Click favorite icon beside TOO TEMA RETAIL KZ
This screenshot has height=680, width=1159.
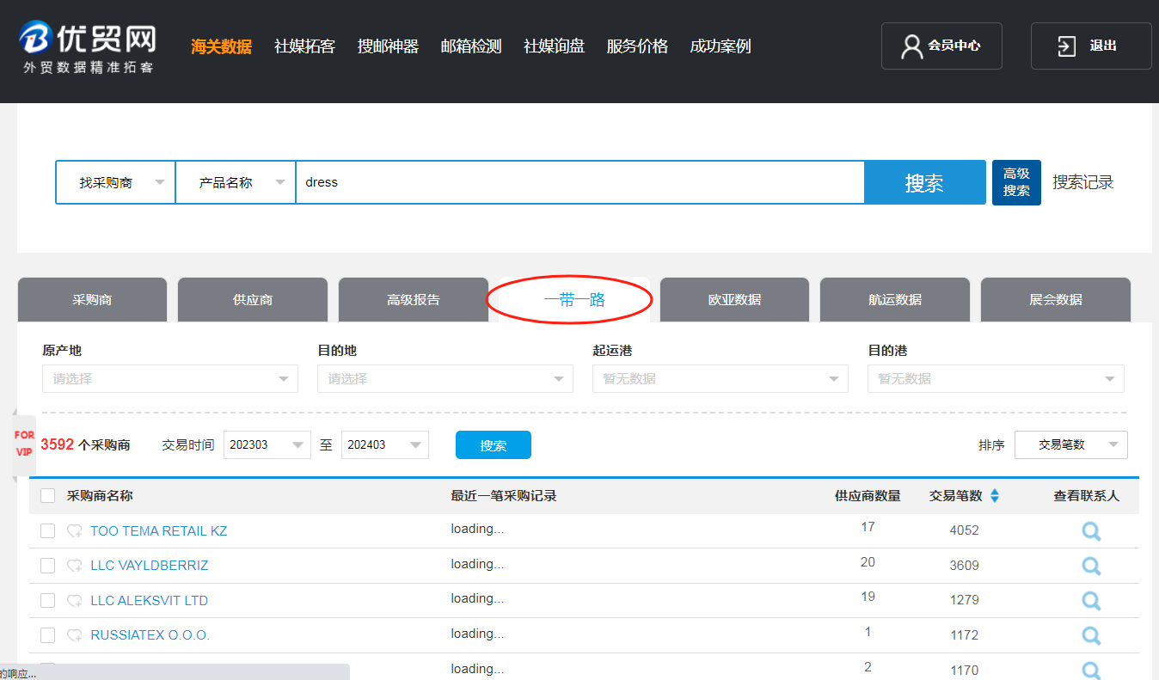tap(75, 531)
